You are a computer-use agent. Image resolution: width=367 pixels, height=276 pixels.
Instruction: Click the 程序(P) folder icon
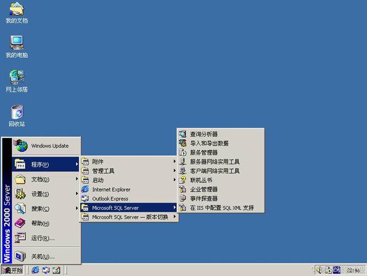(20, 164)
